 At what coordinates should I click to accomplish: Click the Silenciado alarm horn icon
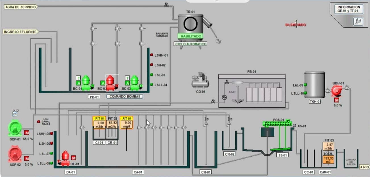click(x=296, y=25)
